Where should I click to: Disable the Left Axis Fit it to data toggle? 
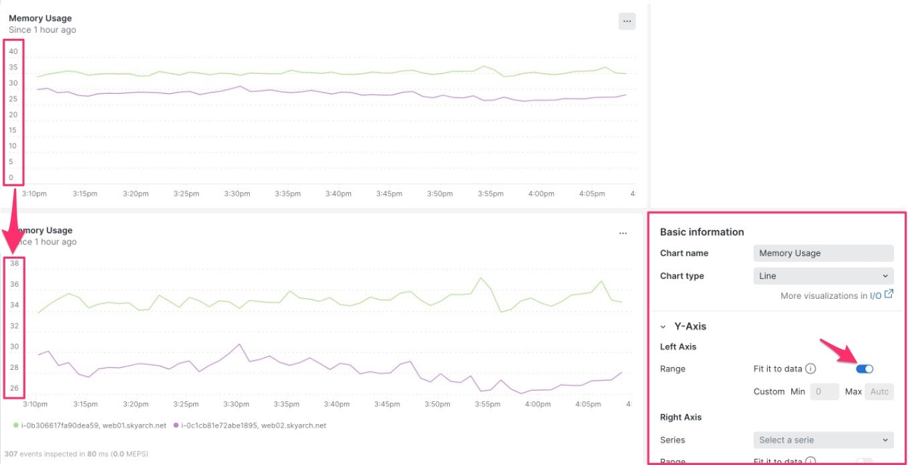pos(864,369)
